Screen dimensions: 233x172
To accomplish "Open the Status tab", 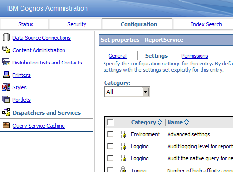I will [x=26, y=24].
